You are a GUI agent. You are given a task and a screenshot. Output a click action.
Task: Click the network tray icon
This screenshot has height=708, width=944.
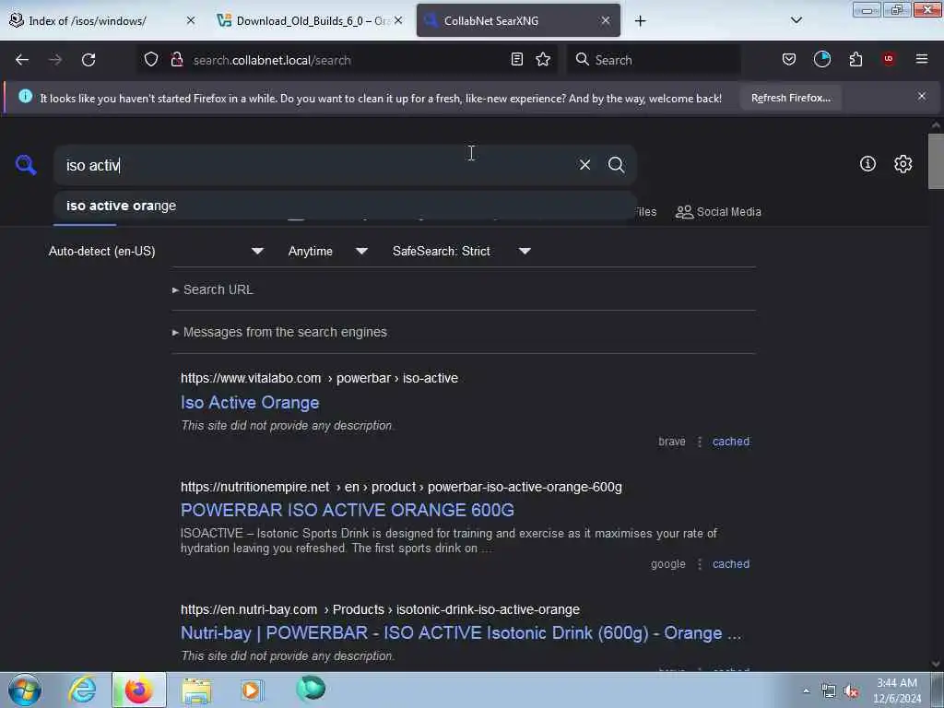pyautogui.click(x=829, y=691)
